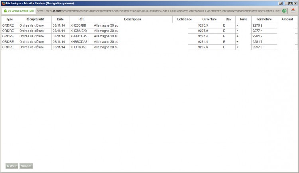This screenshot has height=173, width=299.
Task: Select the Récapitulatif column header
Action: [x=35, y=19]
